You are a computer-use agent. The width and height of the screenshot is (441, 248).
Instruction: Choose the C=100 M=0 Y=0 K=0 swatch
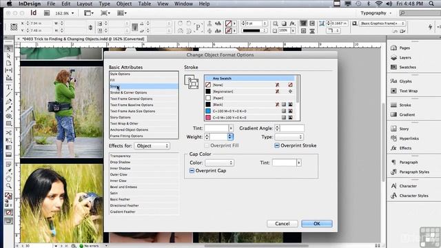click(249, 111)
